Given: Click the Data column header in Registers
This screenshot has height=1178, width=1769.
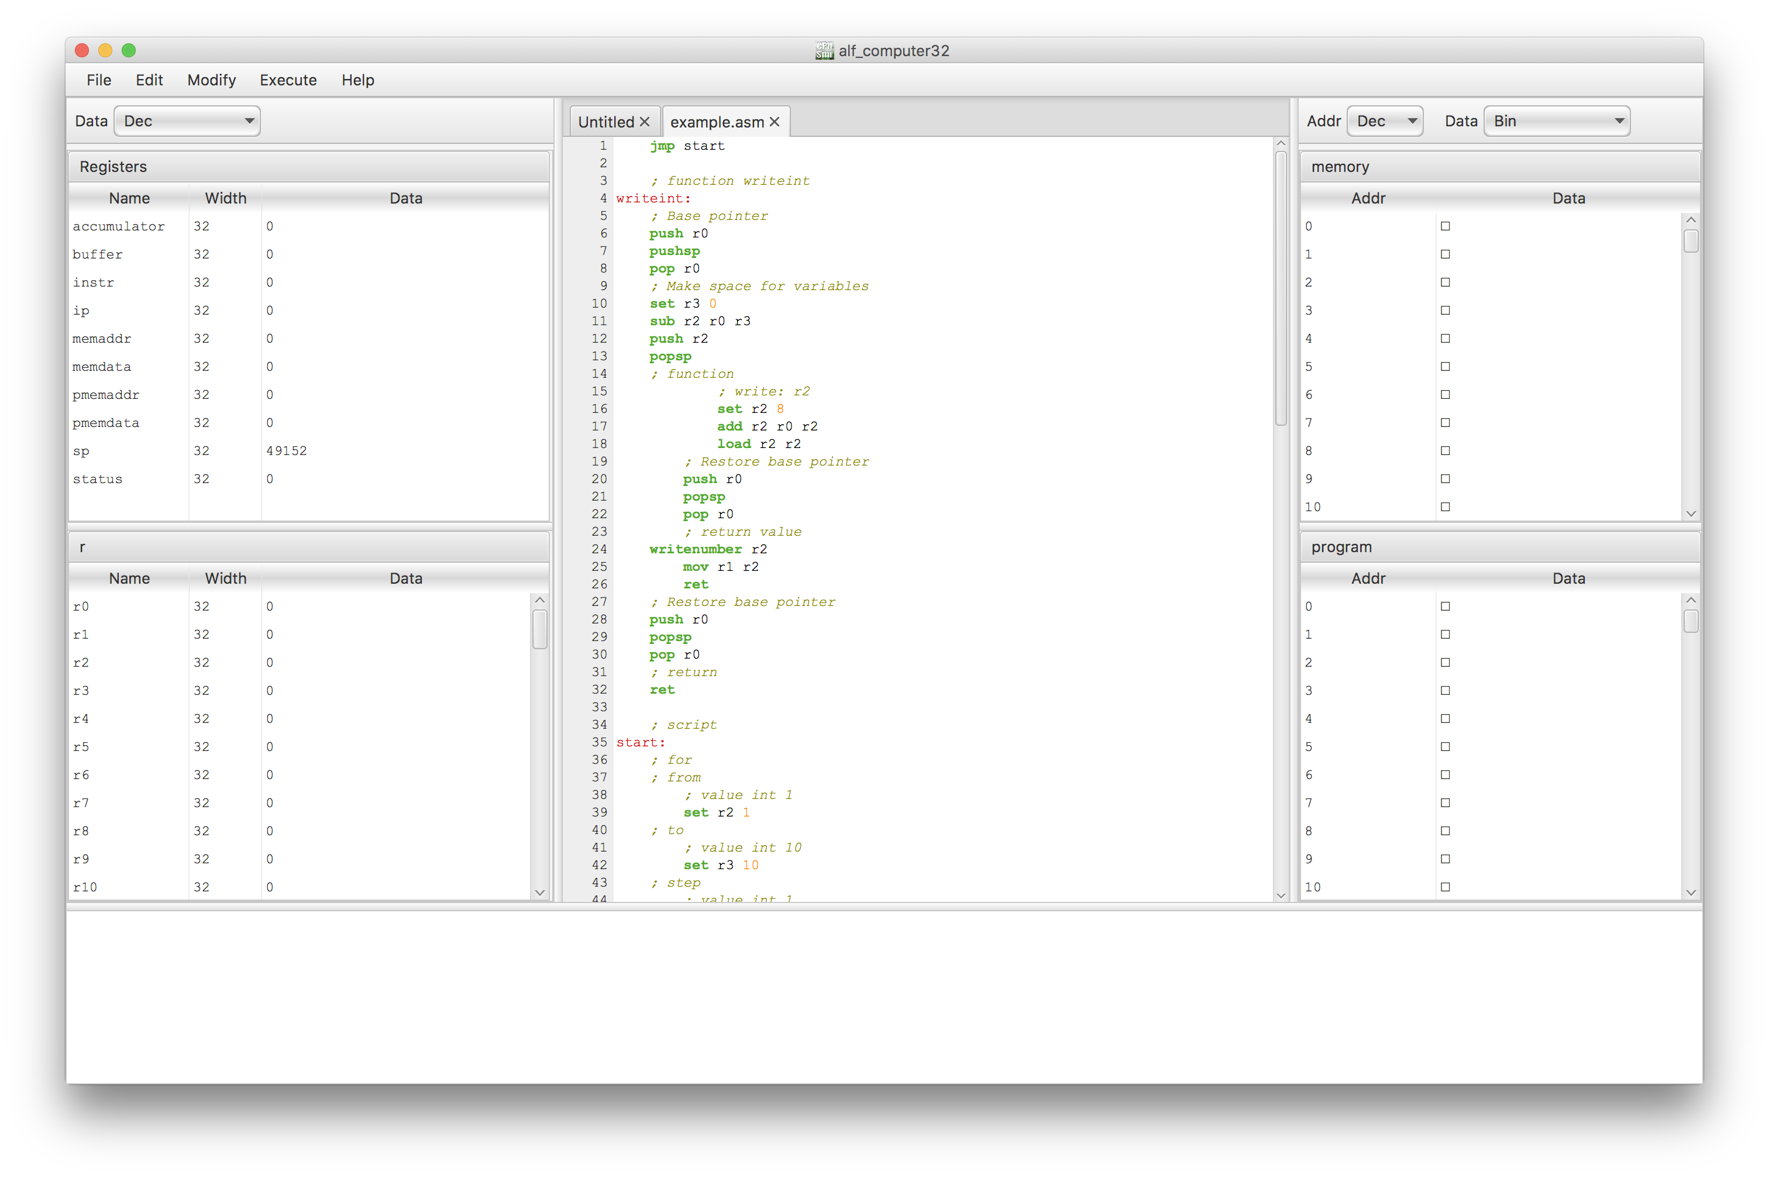Looking at the screenshot, I should (x=405, y=198).
